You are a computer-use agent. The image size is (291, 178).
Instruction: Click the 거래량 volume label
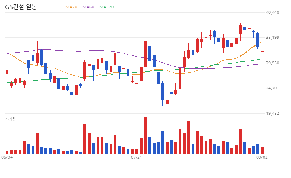(x=11, y=119)
